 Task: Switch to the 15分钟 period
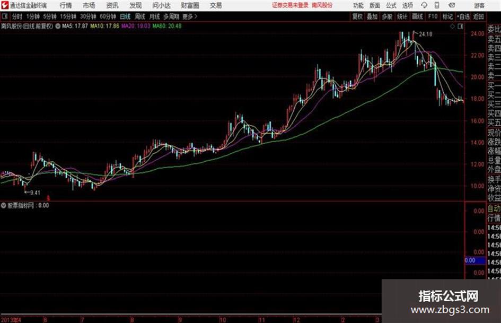point(68,16)
